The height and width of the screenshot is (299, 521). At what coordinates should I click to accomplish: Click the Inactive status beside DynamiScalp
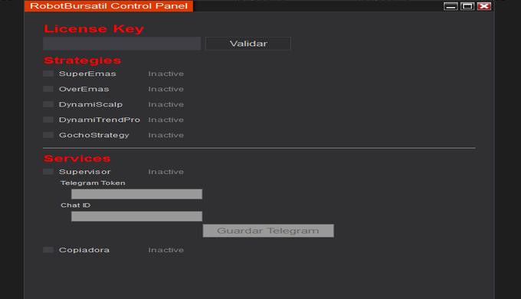165,104
